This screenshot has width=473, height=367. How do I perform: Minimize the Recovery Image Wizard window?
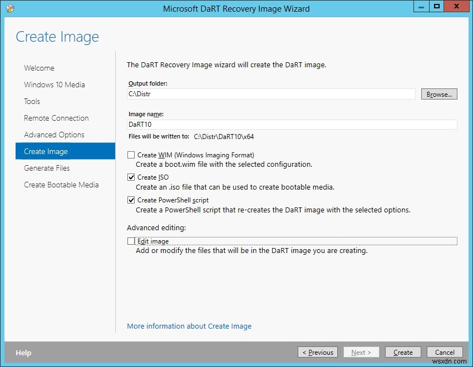point(421,7)
